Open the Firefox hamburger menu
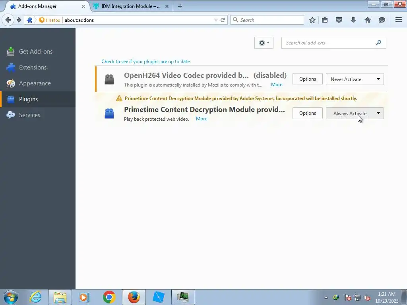This screenshot has height=305, width=407. tap(399, 20)
